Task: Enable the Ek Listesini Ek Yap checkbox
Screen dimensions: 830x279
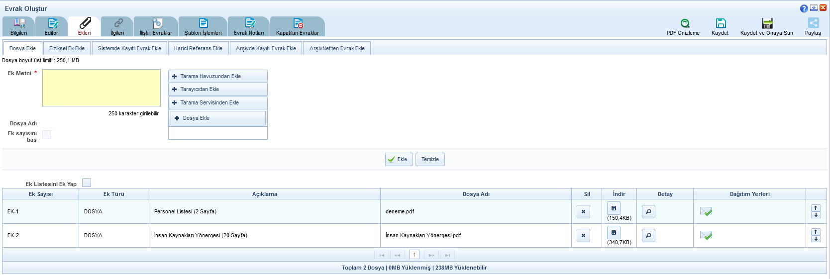Action: [87, 183]
